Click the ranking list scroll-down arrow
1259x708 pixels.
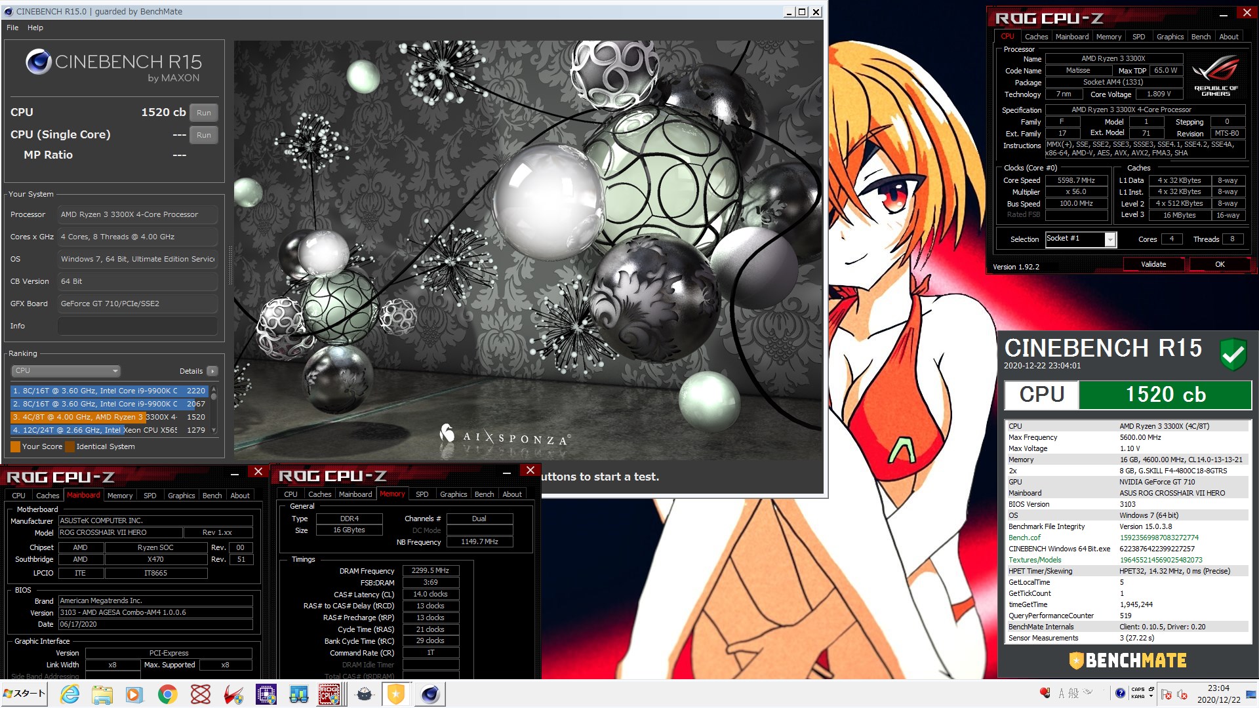[214, 430]
